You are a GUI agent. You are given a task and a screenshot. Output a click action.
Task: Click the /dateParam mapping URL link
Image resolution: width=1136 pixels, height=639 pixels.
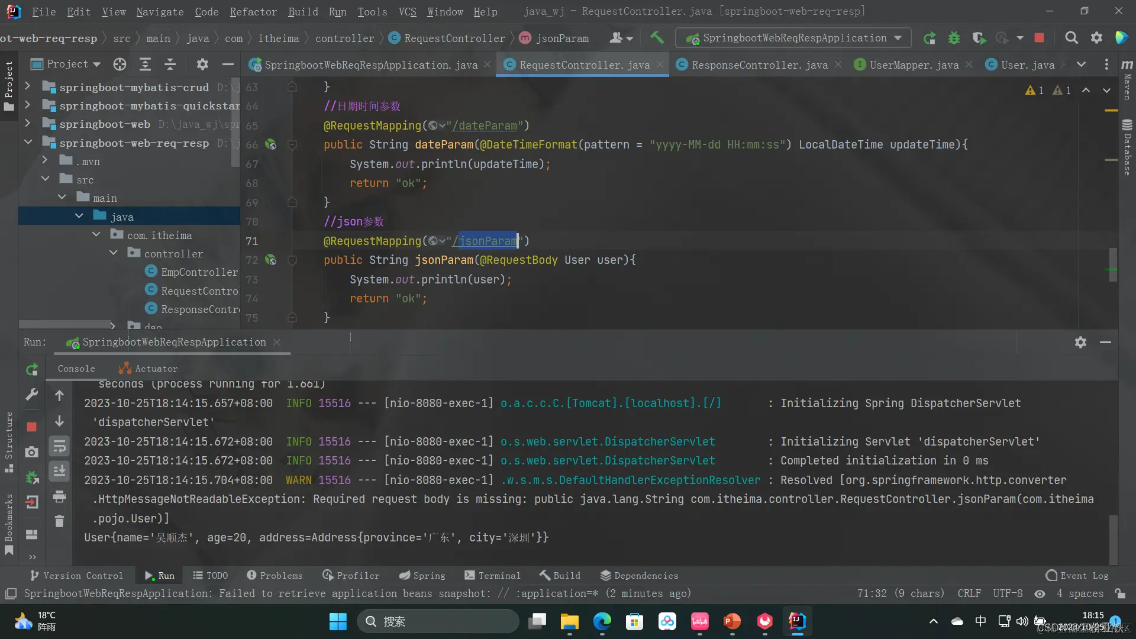click(485, 125)
